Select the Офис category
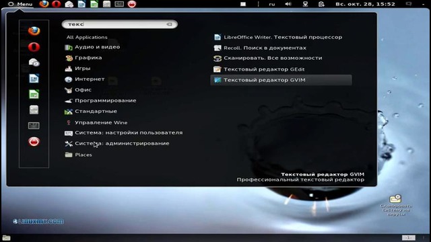Screen dimensions: 431x242 (x=78, y=89)
